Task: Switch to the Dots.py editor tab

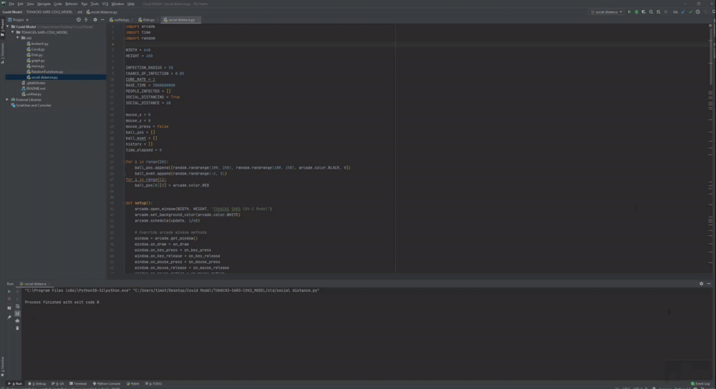Action: [147, 20]
